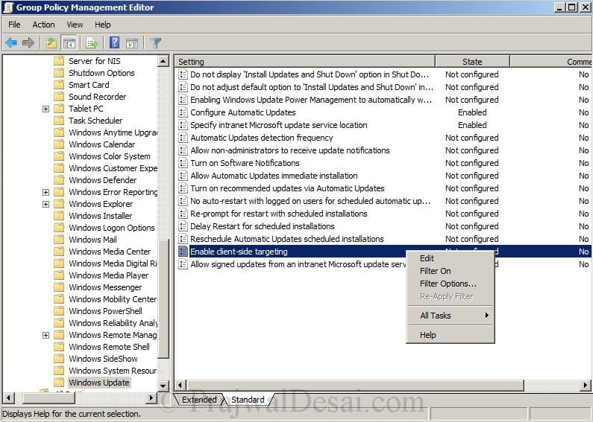The width and height of the screenshot is (593, 422).
Task: Open the View menu
Action: [75, 25]
